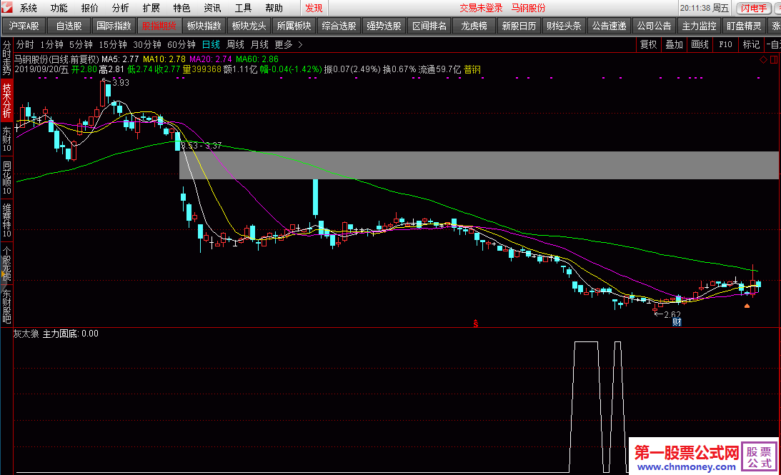Click the 盯盘精灵 toolbar button

coord(744,26)
